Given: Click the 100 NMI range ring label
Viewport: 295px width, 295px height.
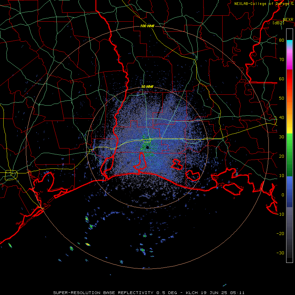Looking at the screenshot, I should pos(147,26).
